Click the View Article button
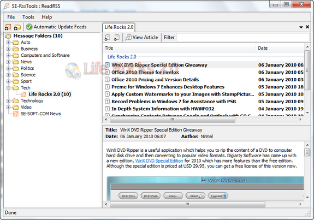This screenshot has height=220, width=314. 141,37
